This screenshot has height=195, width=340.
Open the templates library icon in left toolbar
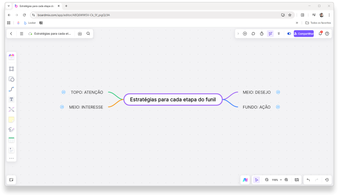click(x=11, y=57)
